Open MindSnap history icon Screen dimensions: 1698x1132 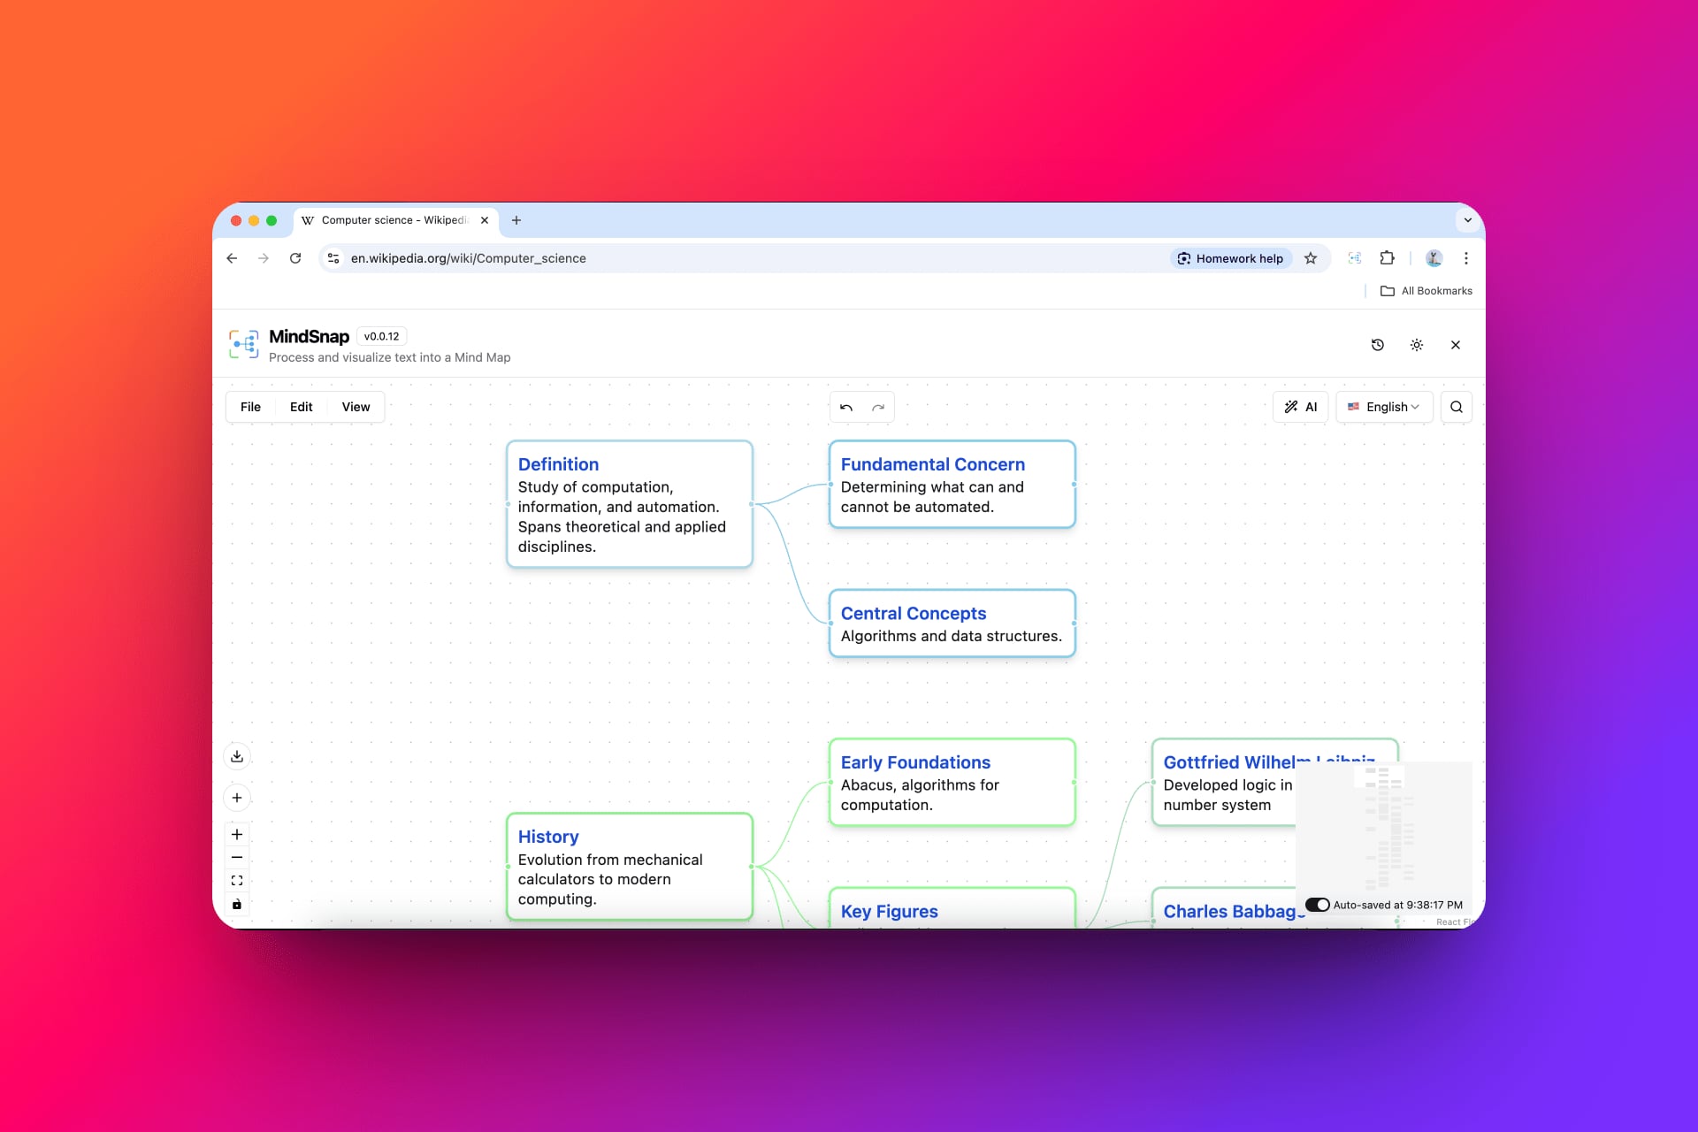pos(1378,345)
